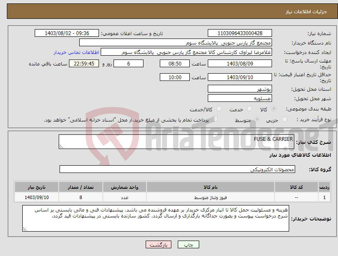Click the request creator name field
Viewport: 338px width, 256px height.
coord(186,52)
